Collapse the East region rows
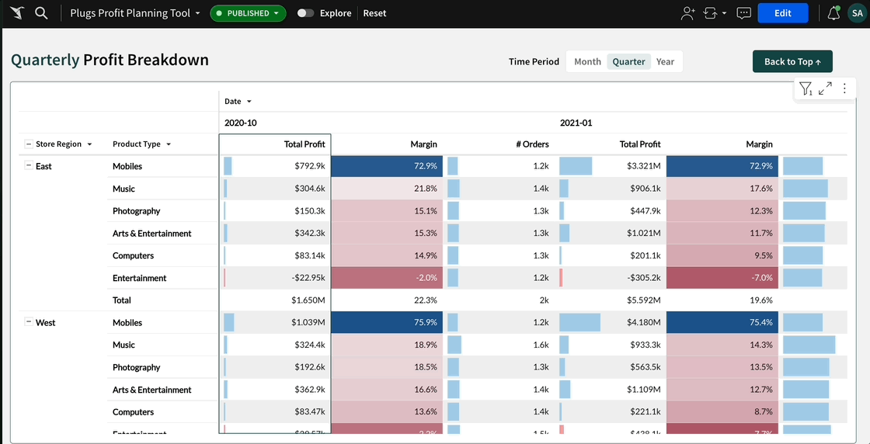This screenshot has width=870, height=444. coord(29,166)
